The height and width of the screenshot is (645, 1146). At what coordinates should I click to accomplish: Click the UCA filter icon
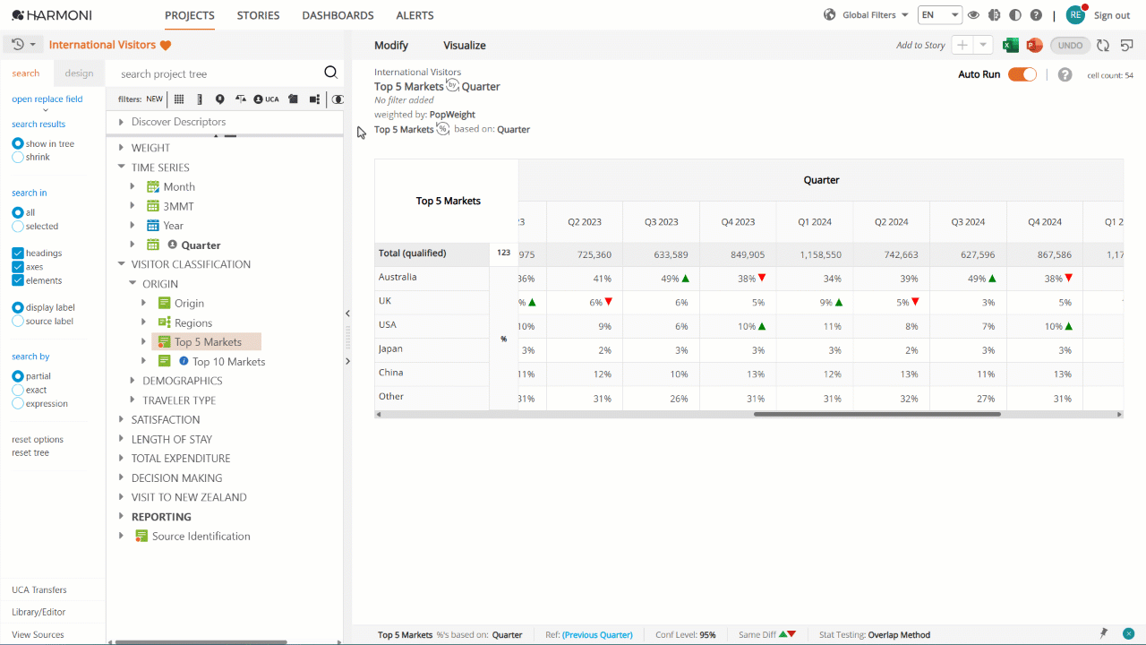point(266,99)
